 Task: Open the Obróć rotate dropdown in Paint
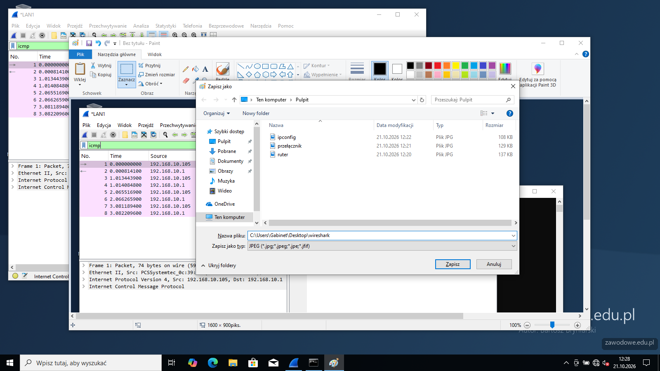pyautogui.click(x=151, y=84)
